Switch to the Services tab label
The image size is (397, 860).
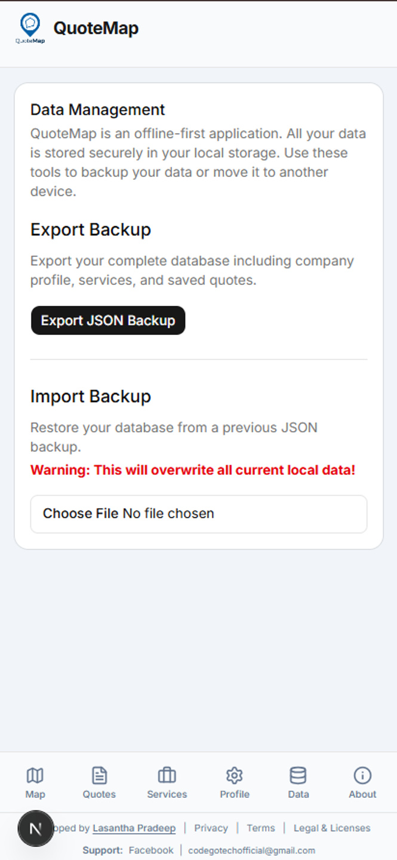[167, 794]
